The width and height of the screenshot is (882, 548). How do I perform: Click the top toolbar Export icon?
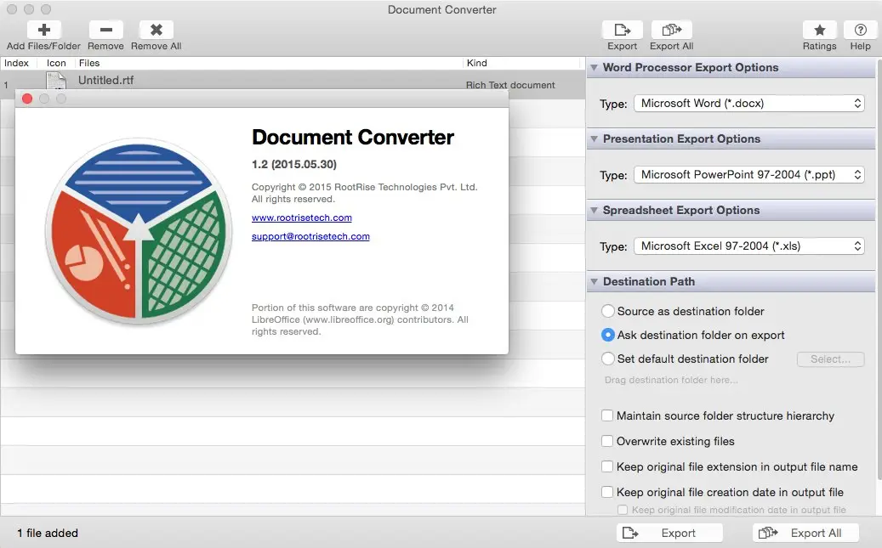point(622,30)
